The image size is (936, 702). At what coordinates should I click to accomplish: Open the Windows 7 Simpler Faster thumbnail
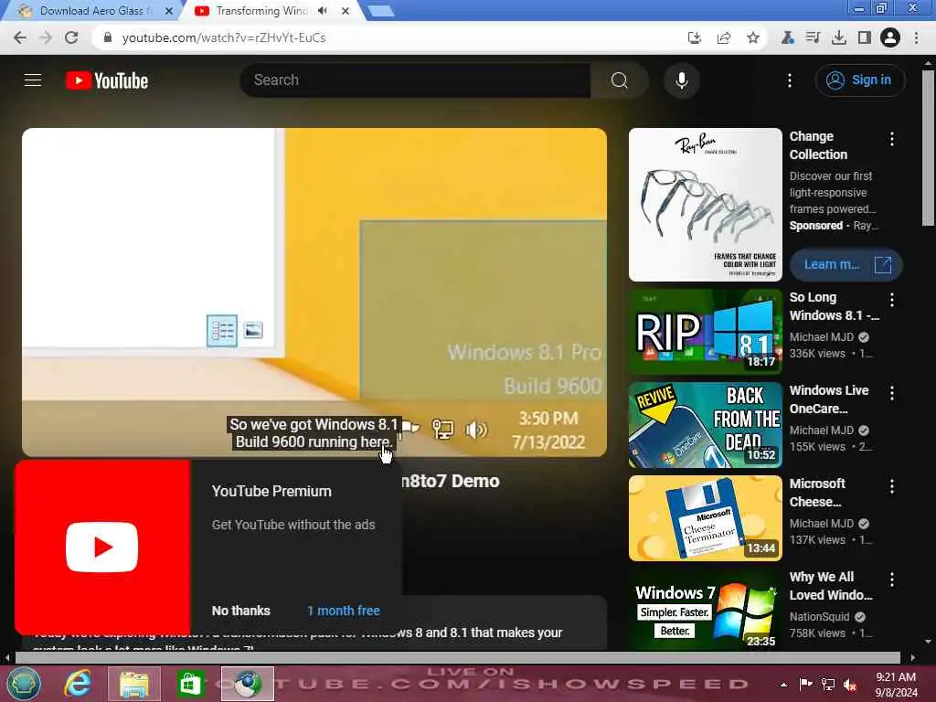tap(705, 609)
